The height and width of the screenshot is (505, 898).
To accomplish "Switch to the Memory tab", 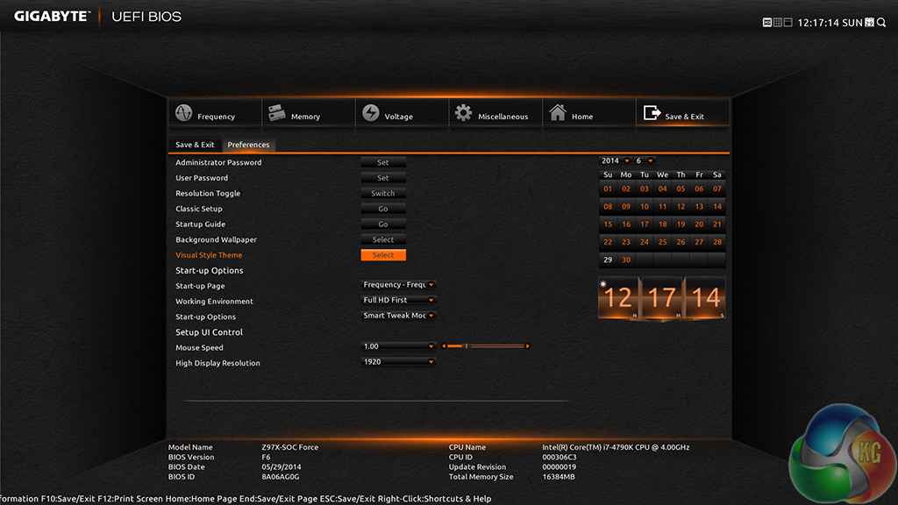I will (309, 113).
